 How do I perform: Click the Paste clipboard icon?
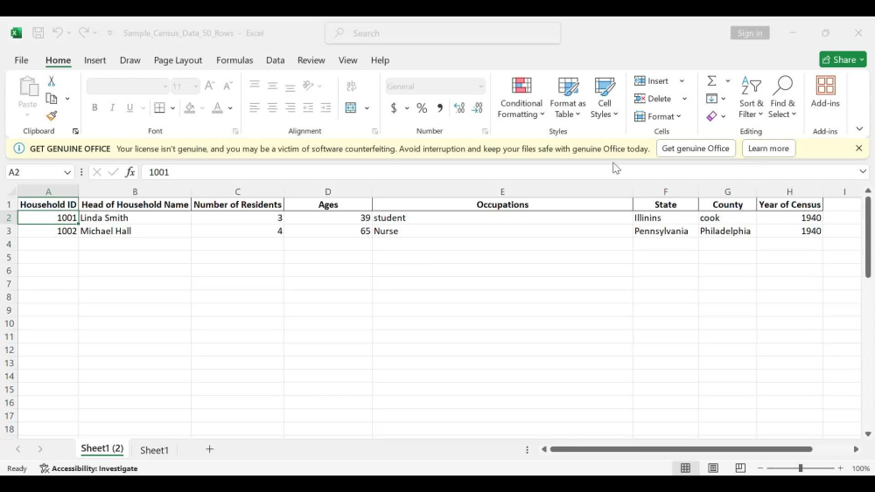27,87
